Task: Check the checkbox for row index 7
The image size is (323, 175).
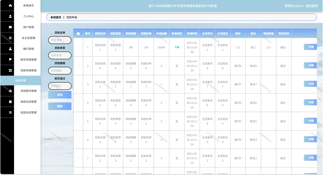Action: [x=78, y=158]
